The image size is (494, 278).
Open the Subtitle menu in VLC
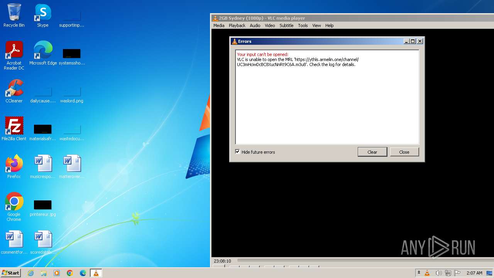coord(286,25)
